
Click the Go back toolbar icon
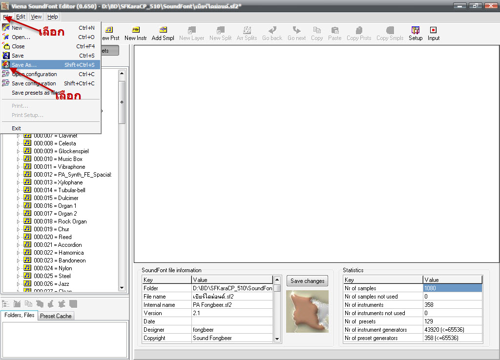coord(272,30)
